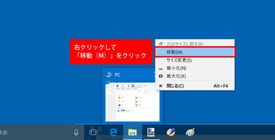Click the Cortana microphone icon
Viewport: 275px width, 140px height.
(76, 132)
